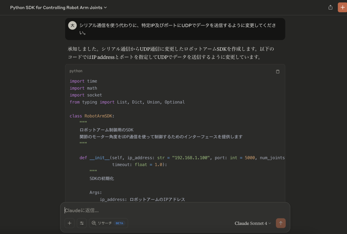Click the line import socket

86,95
